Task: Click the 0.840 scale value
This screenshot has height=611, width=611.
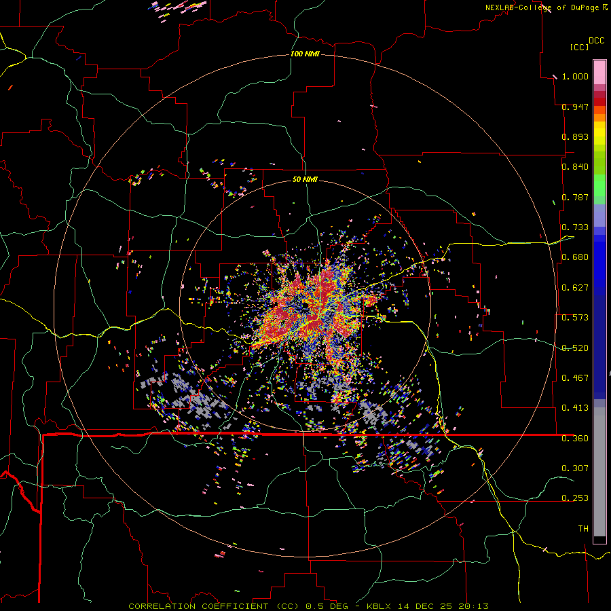Action: click(x=575, y=167)
